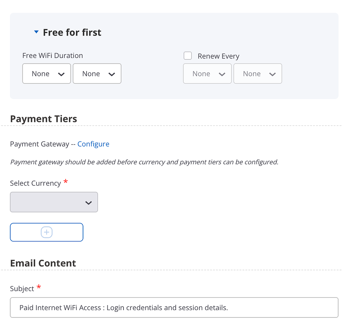This screenshot has height=328, width=342.
Task: Enable the Renew Every checkbox
Action: tap(188, 56)
